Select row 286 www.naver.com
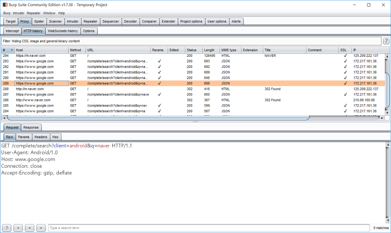Viewport: 391px width, 233px height. click(193, 100)
